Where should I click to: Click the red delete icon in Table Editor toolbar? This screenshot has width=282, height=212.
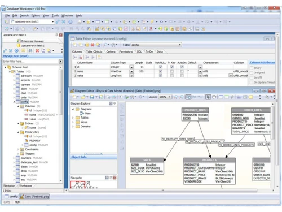(92, 45)
